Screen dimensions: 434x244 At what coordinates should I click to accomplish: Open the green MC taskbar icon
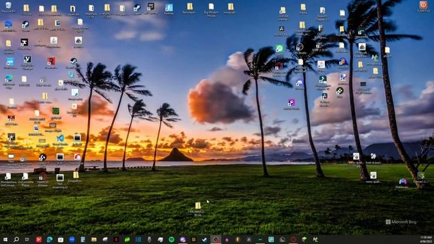point(315,239)
